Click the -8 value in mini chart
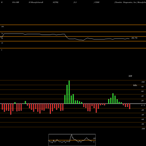The width and height of the screenshot is (146, 146). click(94, 142)
